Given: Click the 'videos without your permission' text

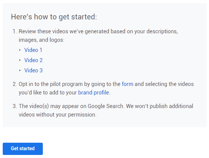Looking at the screenshot, I should pyautogui.click(x=57, y=115).
